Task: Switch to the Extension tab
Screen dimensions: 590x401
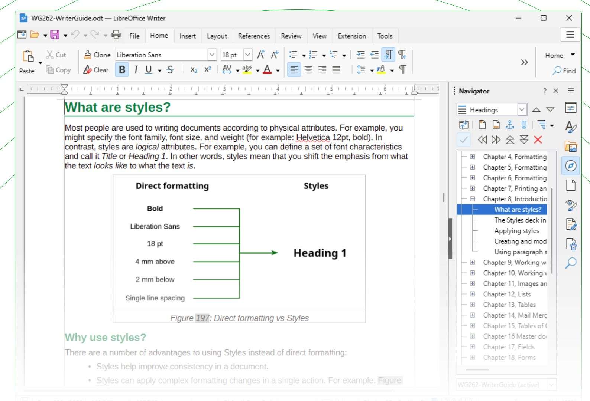Action: [352, 36]
